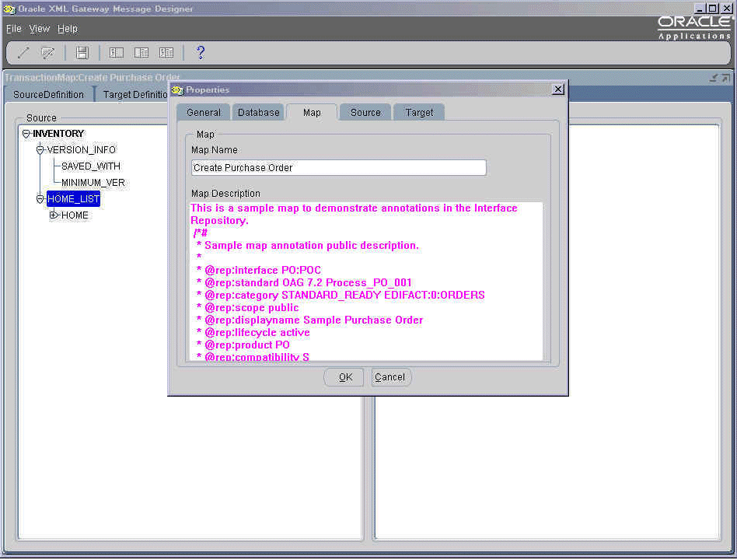Open help with the question mark icon
The height and width of the screenshot is (560, 737).
tap(201, 53)
